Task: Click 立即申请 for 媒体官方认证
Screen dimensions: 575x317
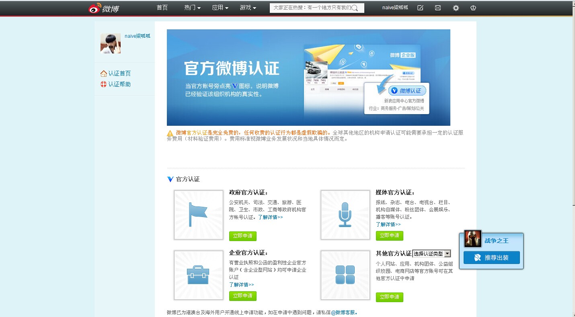Action: click(x=390, y=235)
